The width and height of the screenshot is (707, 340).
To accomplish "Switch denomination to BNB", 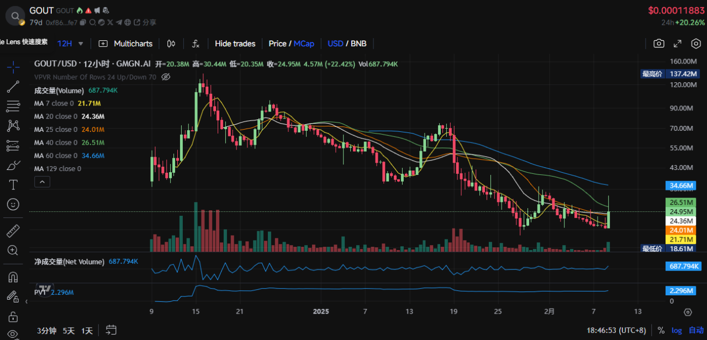I will click(x=358, y=44).
